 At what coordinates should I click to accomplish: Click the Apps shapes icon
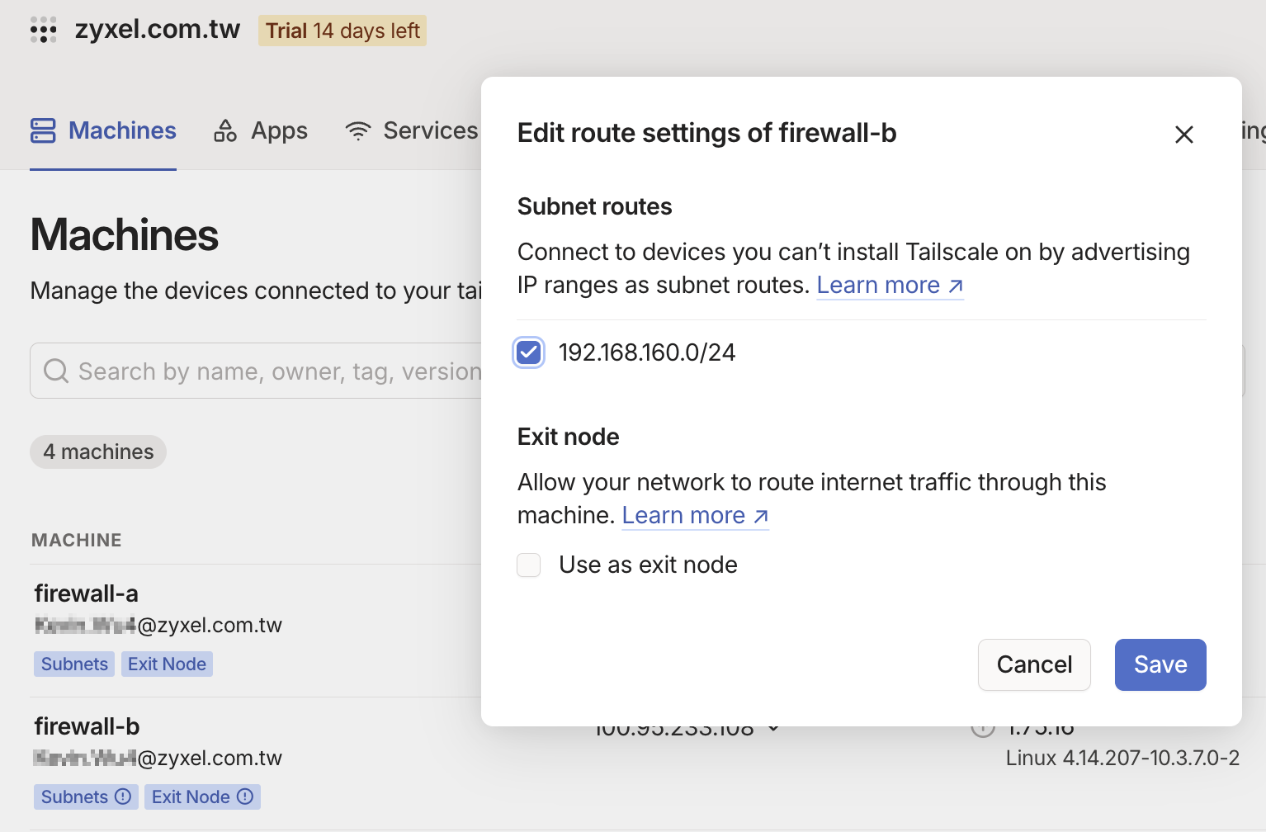[225, 130]
